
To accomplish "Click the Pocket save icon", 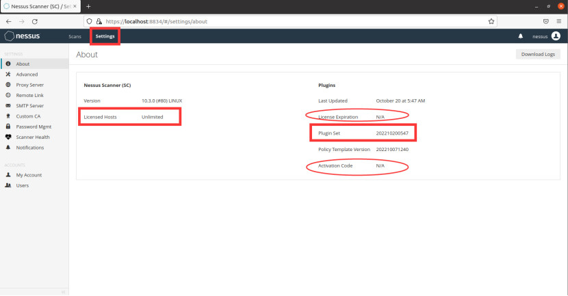I will 546,21.
